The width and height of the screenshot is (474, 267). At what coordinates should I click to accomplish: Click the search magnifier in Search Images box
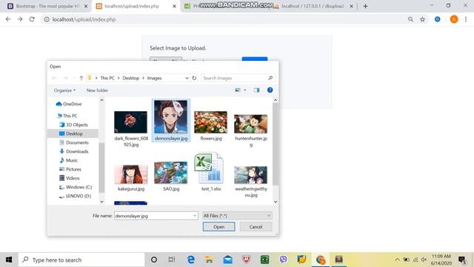pyautogui.click(x=270, y=78)
